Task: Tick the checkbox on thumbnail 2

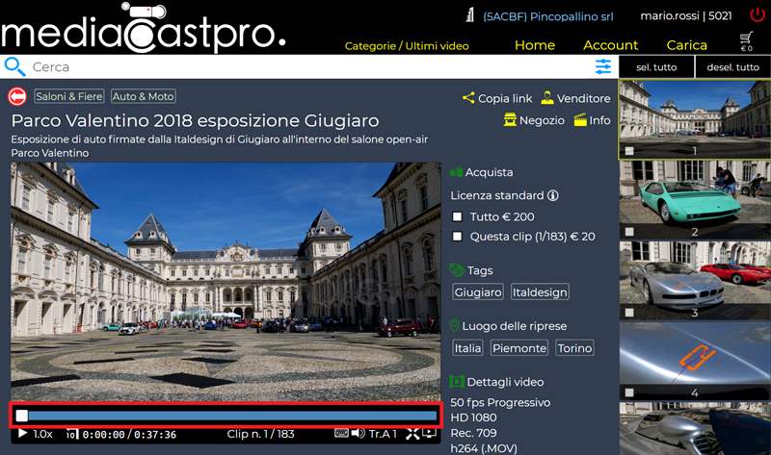Action: click(x=629, y=232)
